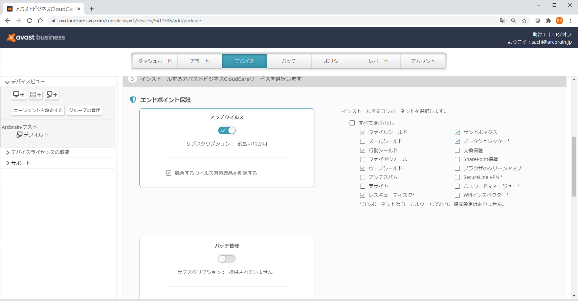This screenshot has height=301, width=578.
Task: Click the zoom magnifier icon in address bar
Action: 513,21
